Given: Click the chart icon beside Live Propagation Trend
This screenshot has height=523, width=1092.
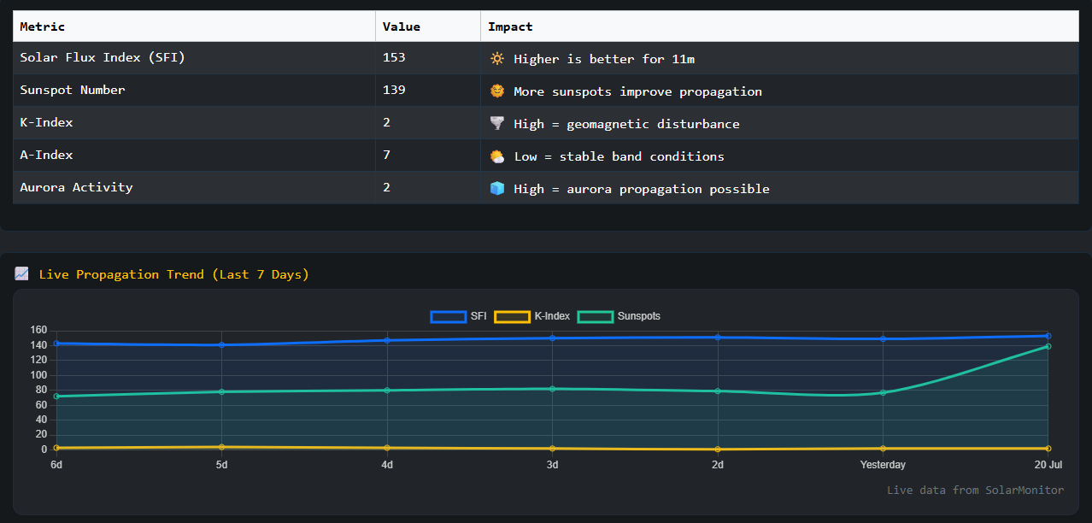Looking at the screenshot, I should [22, 274].
